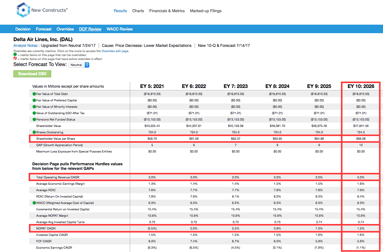Click green override dot beside Fair Value of Preferred Capital
The height and width of the screenshot is (252, 383).
click(34, 100)
